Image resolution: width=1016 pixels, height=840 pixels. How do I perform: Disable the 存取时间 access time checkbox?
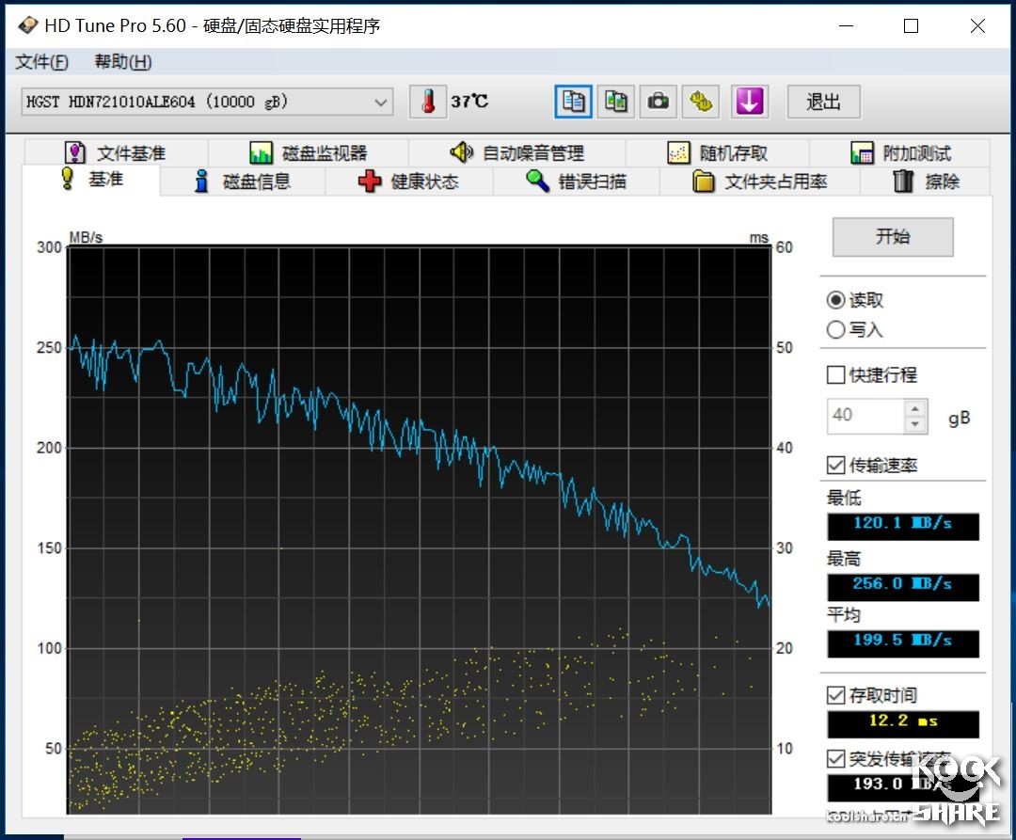point(835,695)
